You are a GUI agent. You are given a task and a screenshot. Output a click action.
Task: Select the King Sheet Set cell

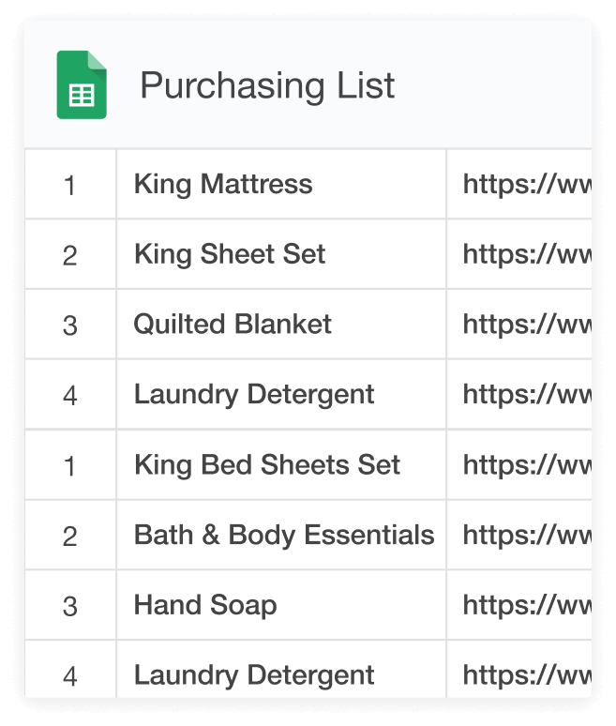pyautogui.click(x=230, y=254)
